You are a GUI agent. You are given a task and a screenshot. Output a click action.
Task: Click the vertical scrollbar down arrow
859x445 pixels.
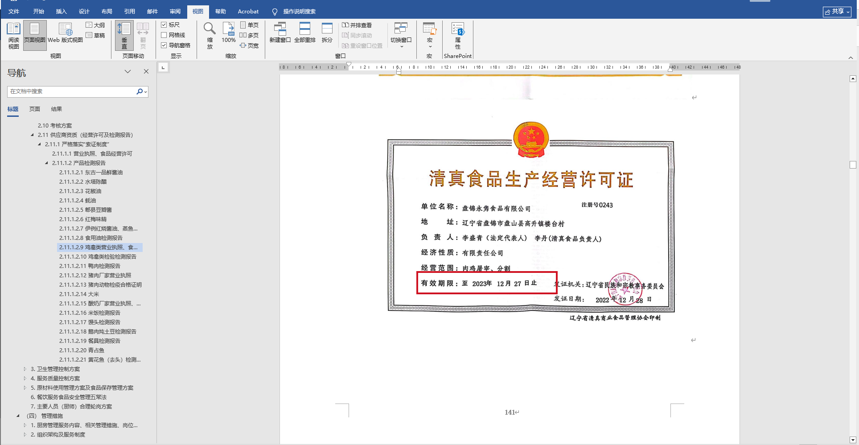tap(853, 440)
